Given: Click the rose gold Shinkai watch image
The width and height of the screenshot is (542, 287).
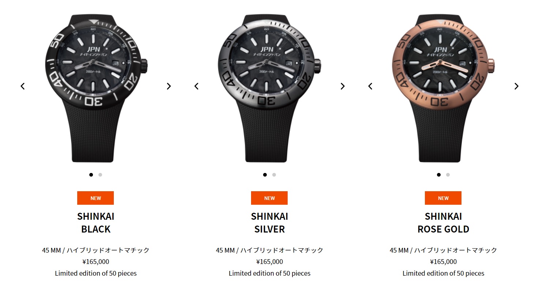Looking at the screenshot, I should tap(444, 88).
